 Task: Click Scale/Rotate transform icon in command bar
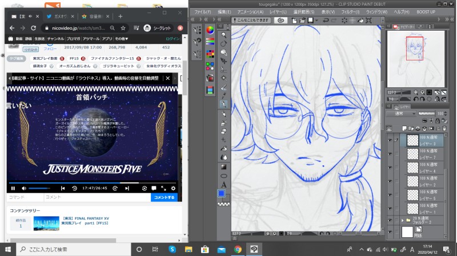tap(368, 21)
